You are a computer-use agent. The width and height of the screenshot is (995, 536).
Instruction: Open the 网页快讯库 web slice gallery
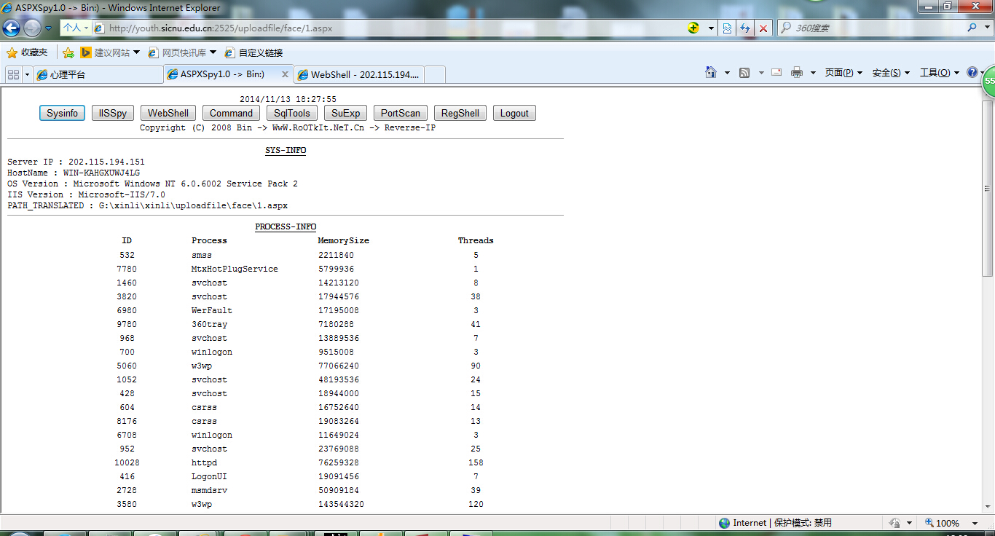(x=182, y=52)
